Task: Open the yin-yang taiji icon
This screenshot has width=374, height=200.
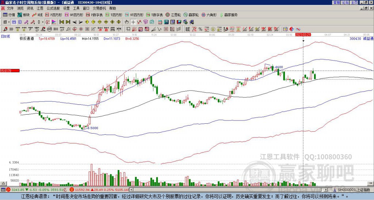Action: click(292, 29)
